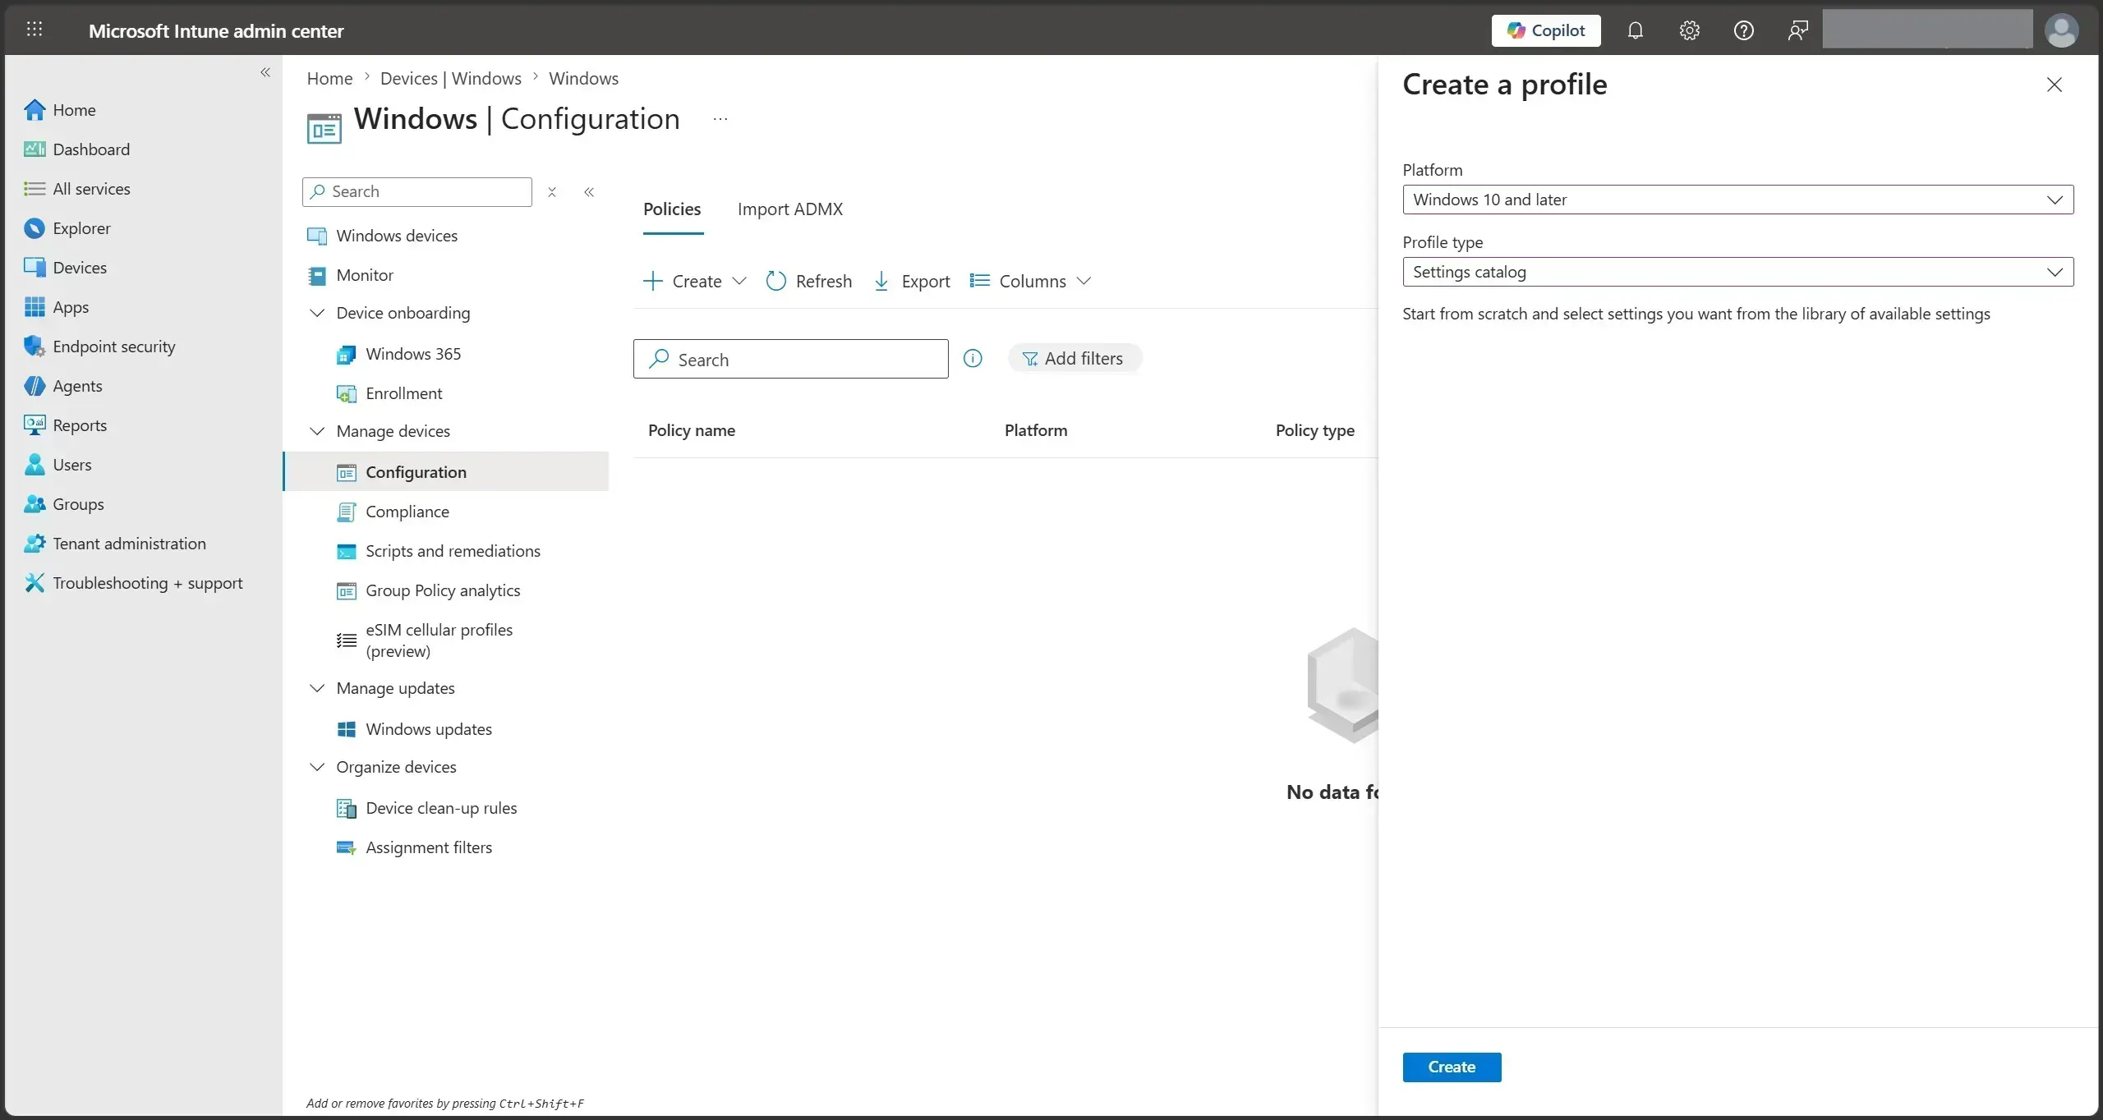Close the Create a profile panel

tap(2055, 85)
